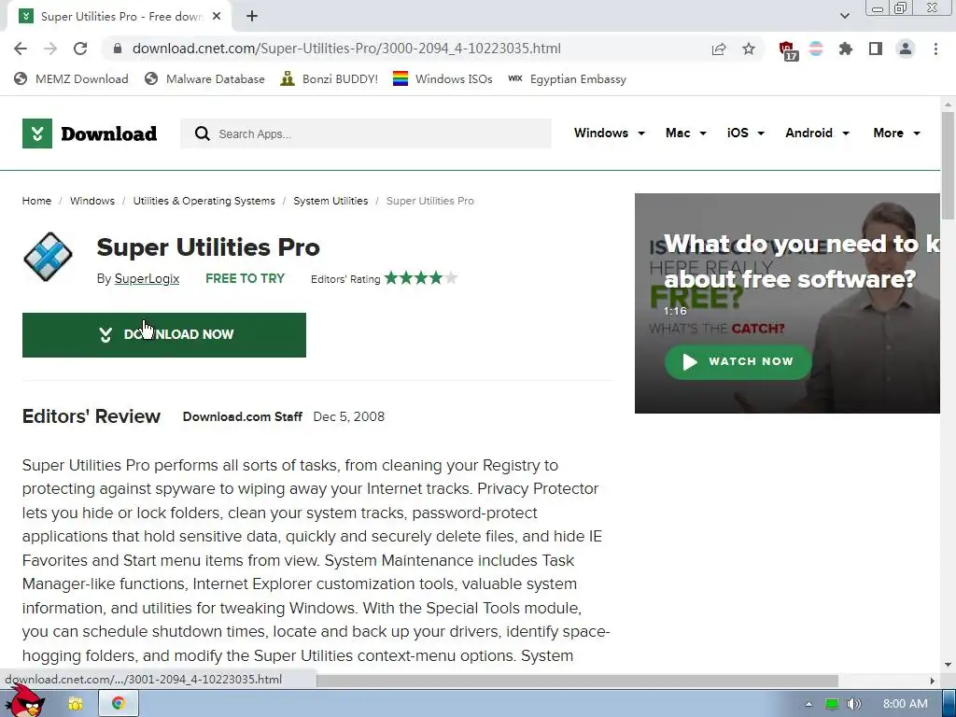The width and height of the screenshot is (956, 717).
Task: Go back using browser back arrow
Action: click(21, 49)
